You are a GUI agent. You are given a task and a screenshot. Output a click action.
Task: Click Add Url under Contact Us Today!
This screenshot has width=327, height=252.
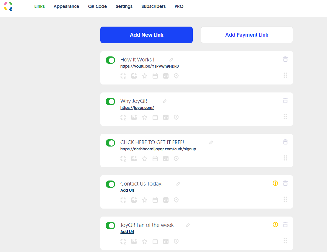tap(127, 190)
